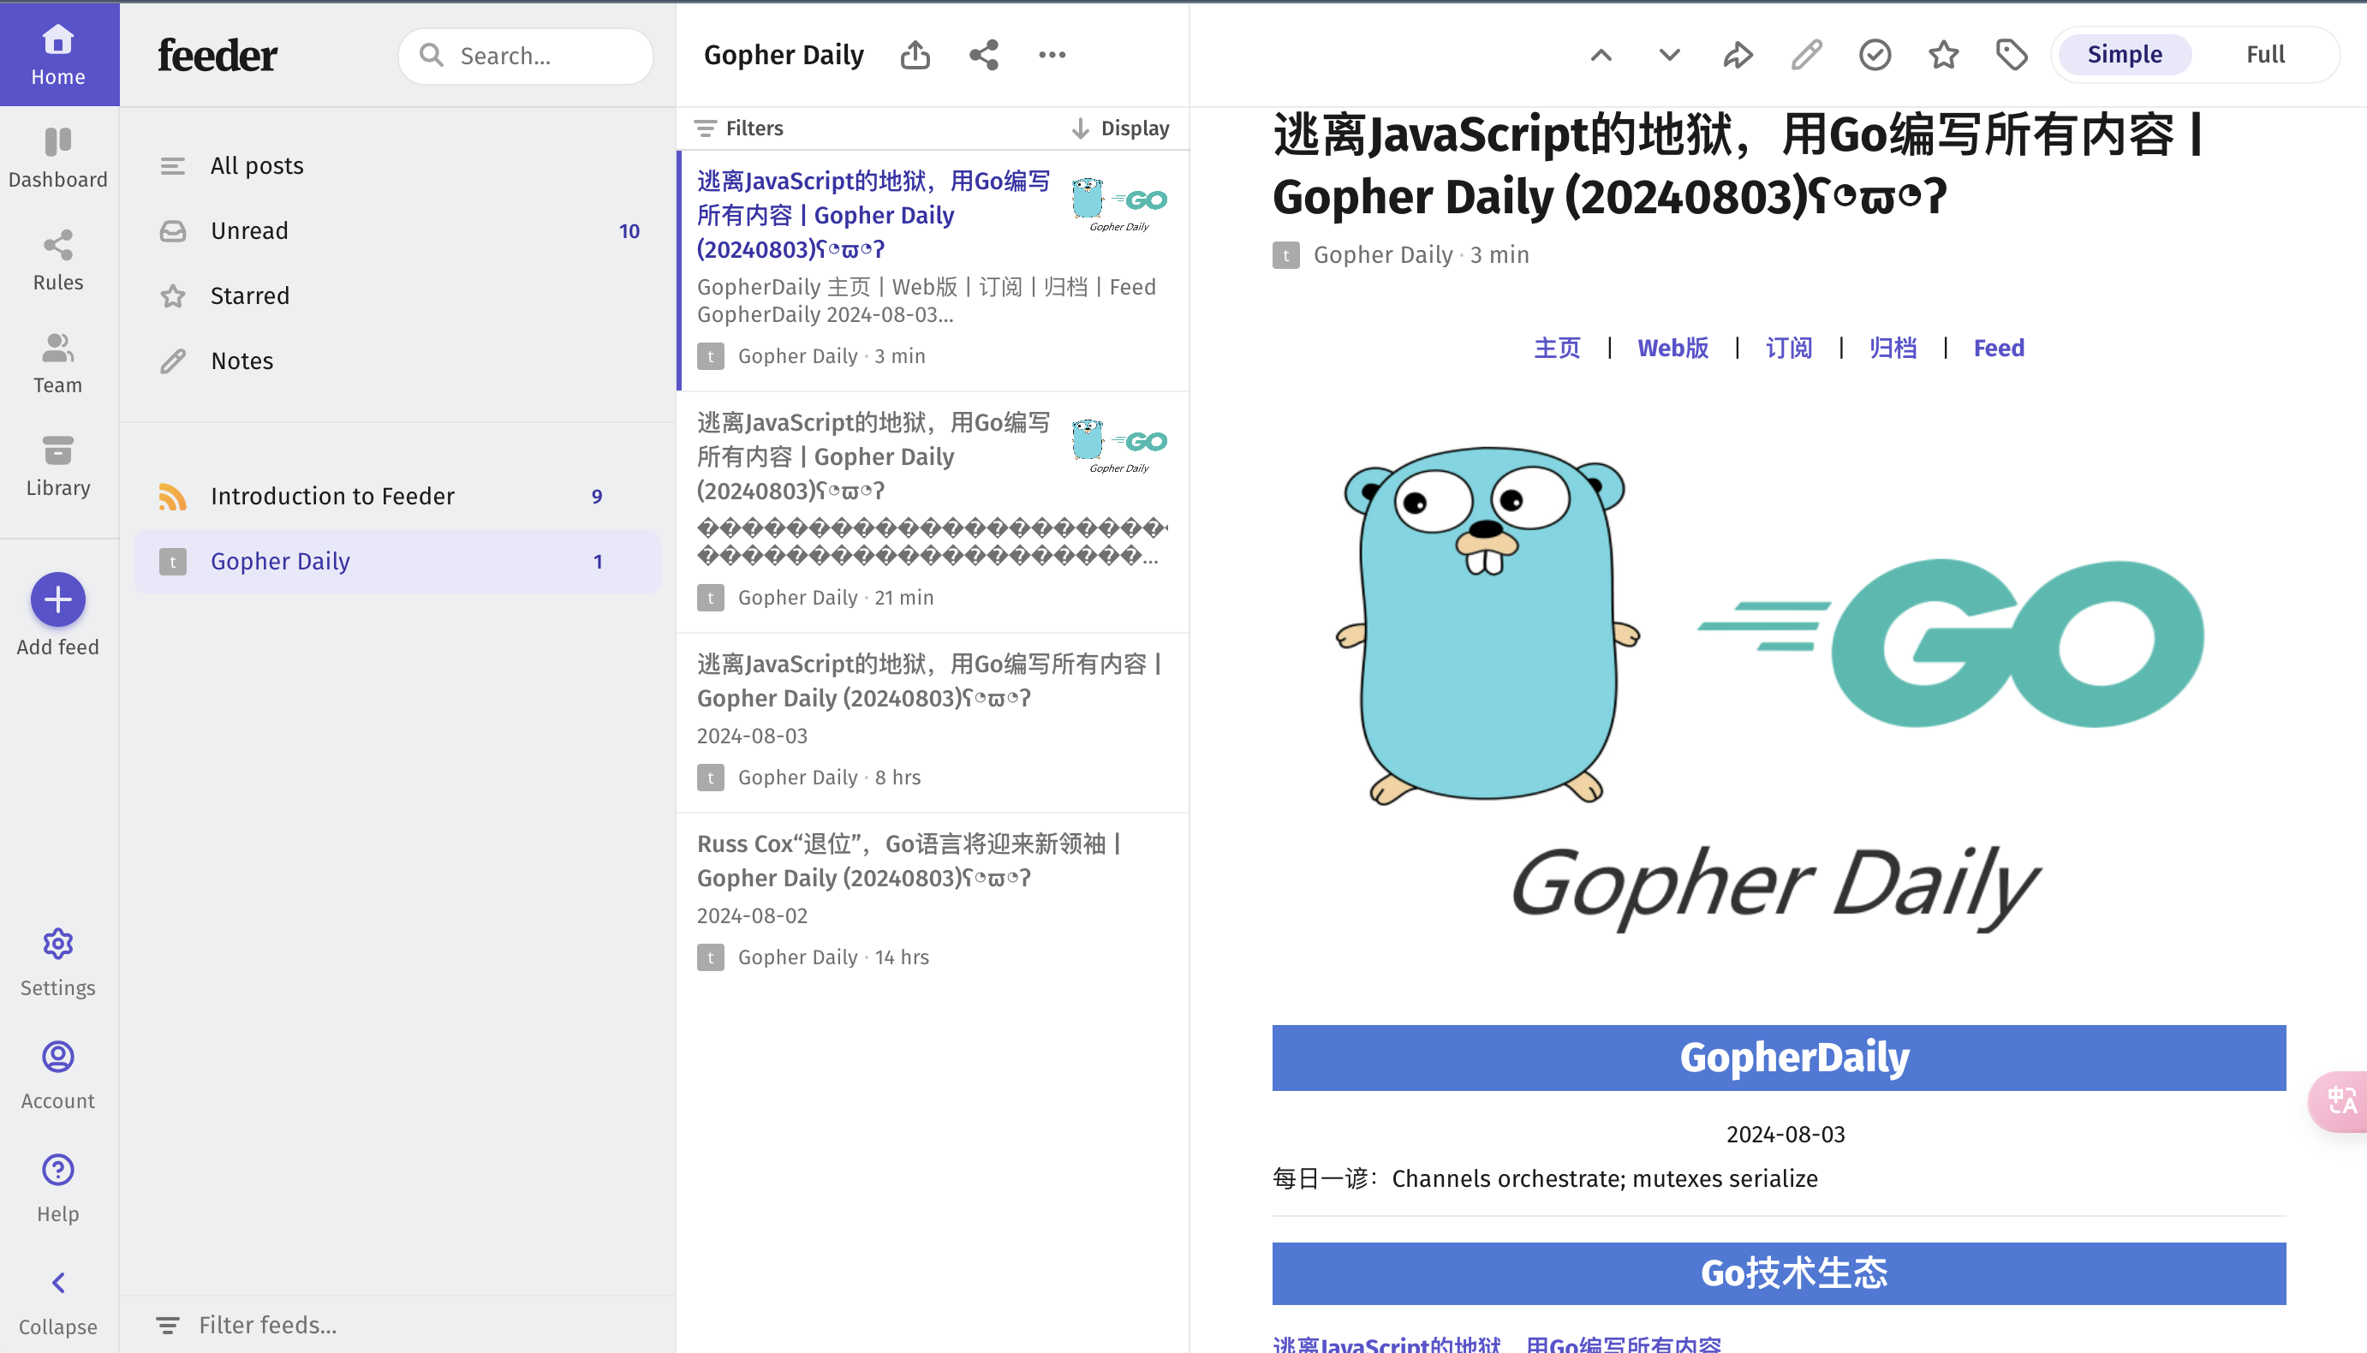Open Filters in post list
Image resolution: width=2367 pixels, height=1353 pixels.
[x=740, y=128]
